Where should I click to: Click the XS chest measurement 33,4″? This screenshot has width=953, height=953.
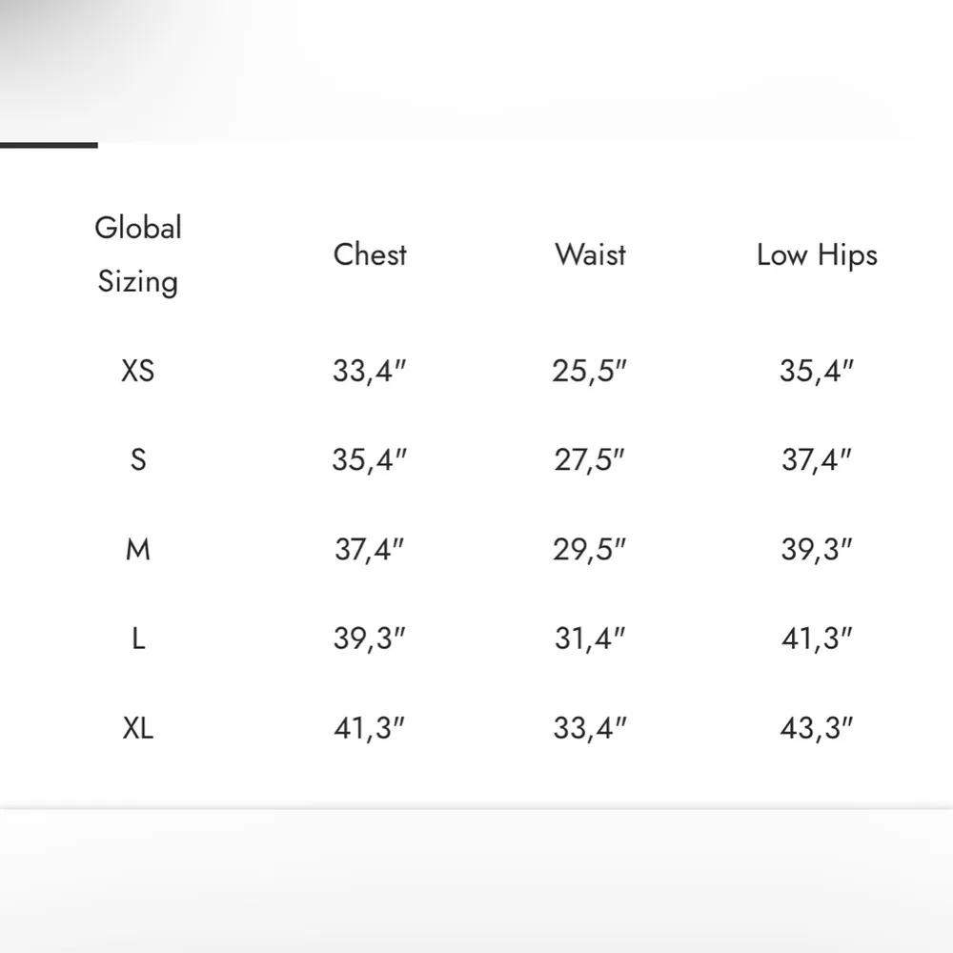(370, 371)
